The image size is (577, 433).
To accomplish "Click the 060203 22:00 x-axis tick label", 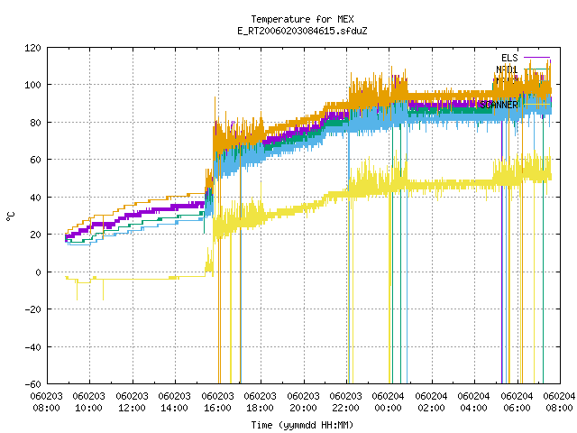I will click(x=346, y=401).
